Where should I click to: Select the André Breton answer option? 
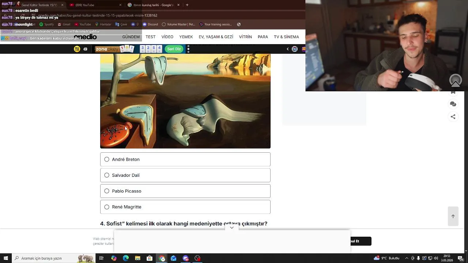tap(185, 159)
